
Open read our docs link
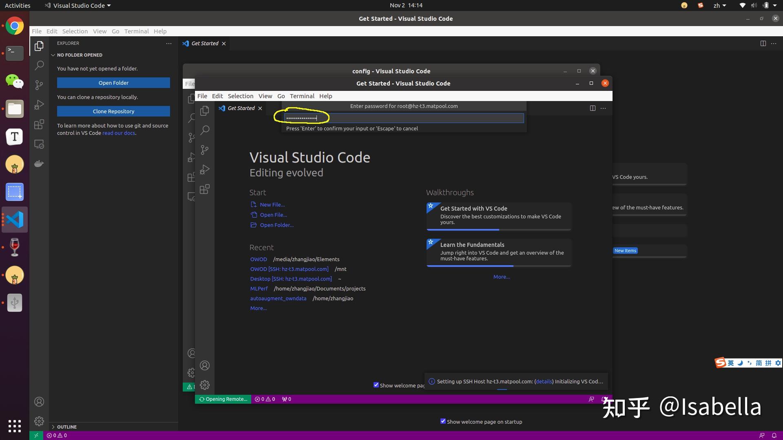pyautogui.click(x=119, y=133)
